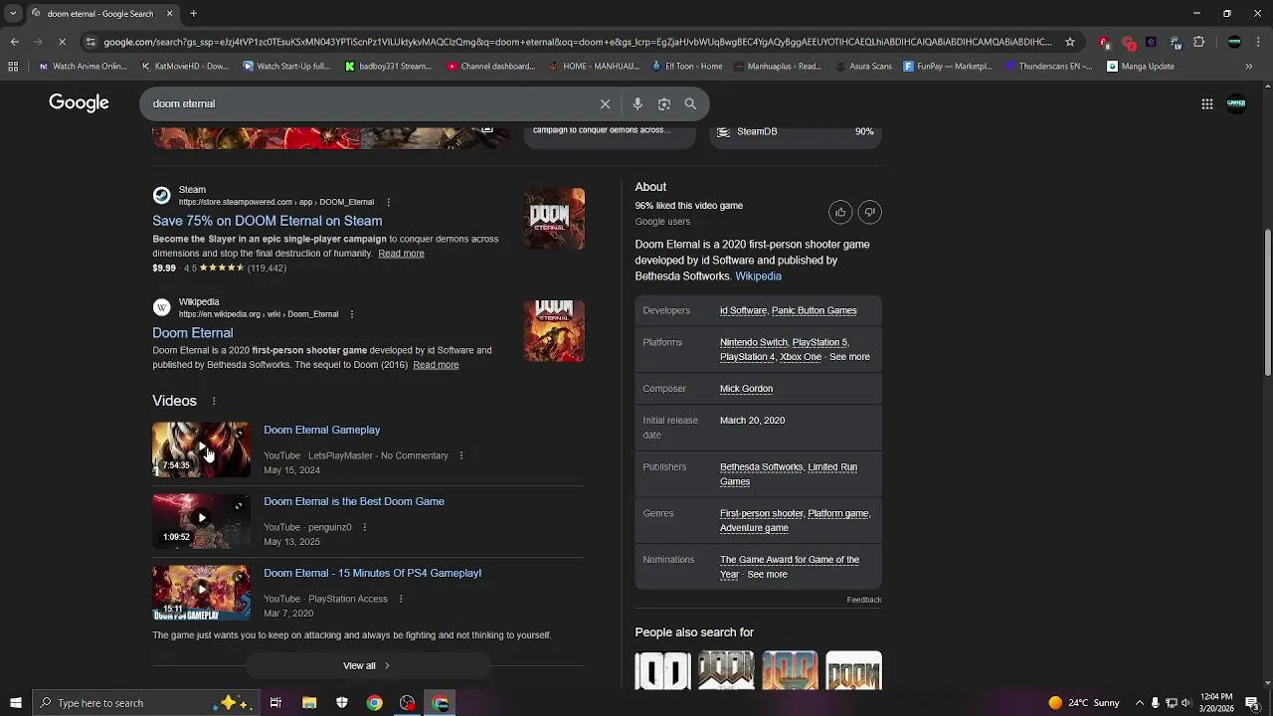Click the magnifier search icon in search bar
Viewport: 1273px width, 716px height.
click(x=690, y=103)
